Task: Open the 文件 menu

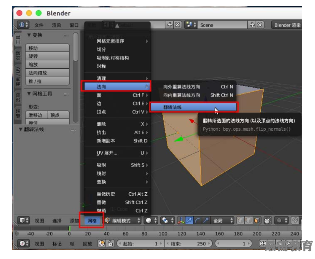Action: [39, 25]
